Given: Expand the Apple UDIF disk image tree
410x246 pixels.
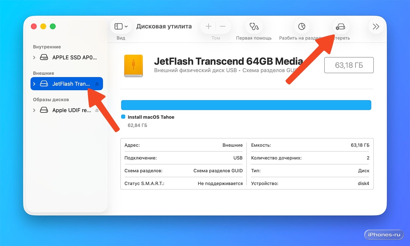Looking at the screenshot, I should [x=34, y=110].
